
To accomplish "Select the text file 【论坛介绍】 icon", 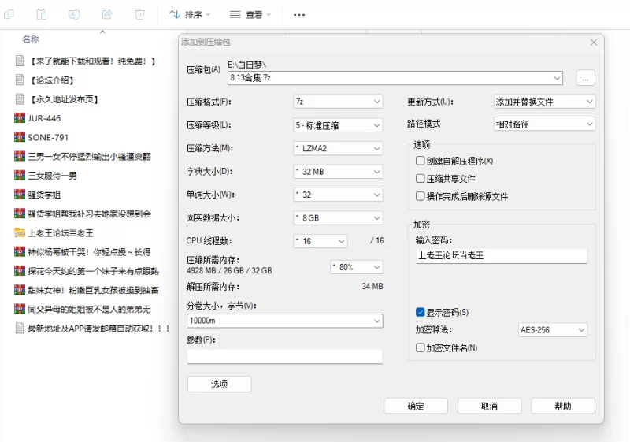I will 20,80.
